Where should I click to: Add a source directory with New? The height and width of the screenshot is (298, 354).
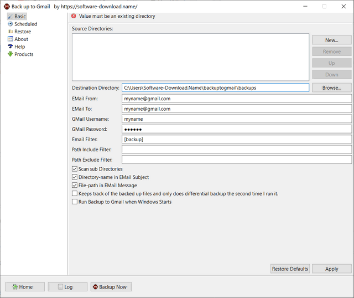pyautogui.click(x=331, y=40)
